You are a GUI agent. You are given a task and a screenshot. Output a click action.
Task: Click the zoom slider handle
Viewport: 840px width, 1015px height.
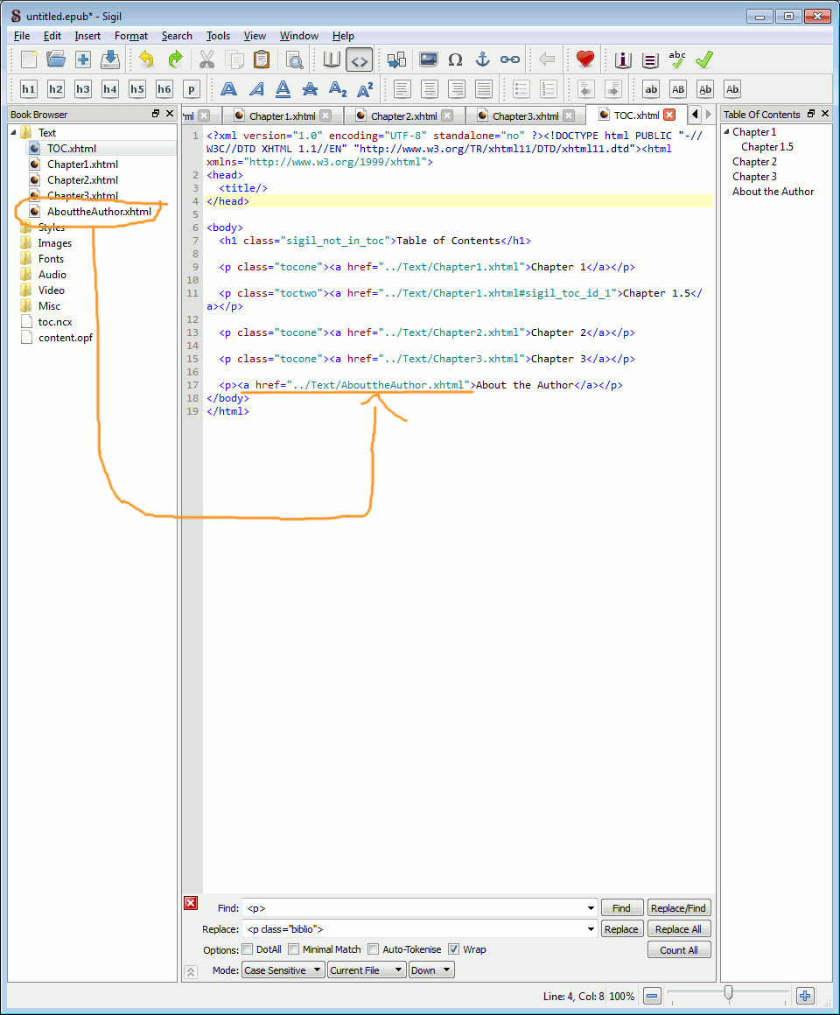728,993
